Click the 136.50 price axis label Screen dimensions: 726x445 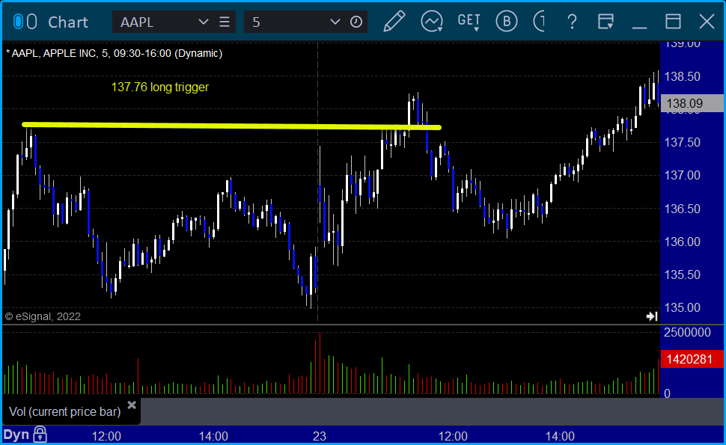(683, 209)
